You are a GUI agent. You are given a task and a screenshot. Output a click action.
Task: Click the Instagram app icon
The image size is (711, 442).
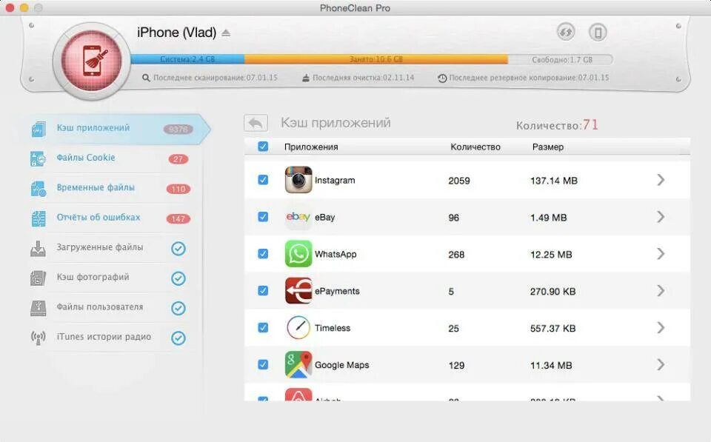[x=298, y=179]
